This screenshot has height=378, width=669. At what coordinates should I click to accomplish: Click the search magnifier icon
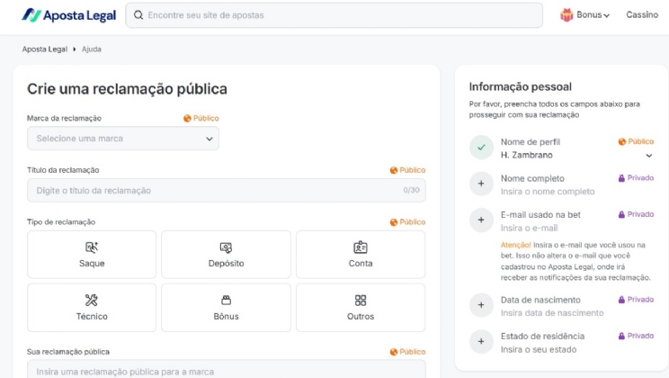138,15
